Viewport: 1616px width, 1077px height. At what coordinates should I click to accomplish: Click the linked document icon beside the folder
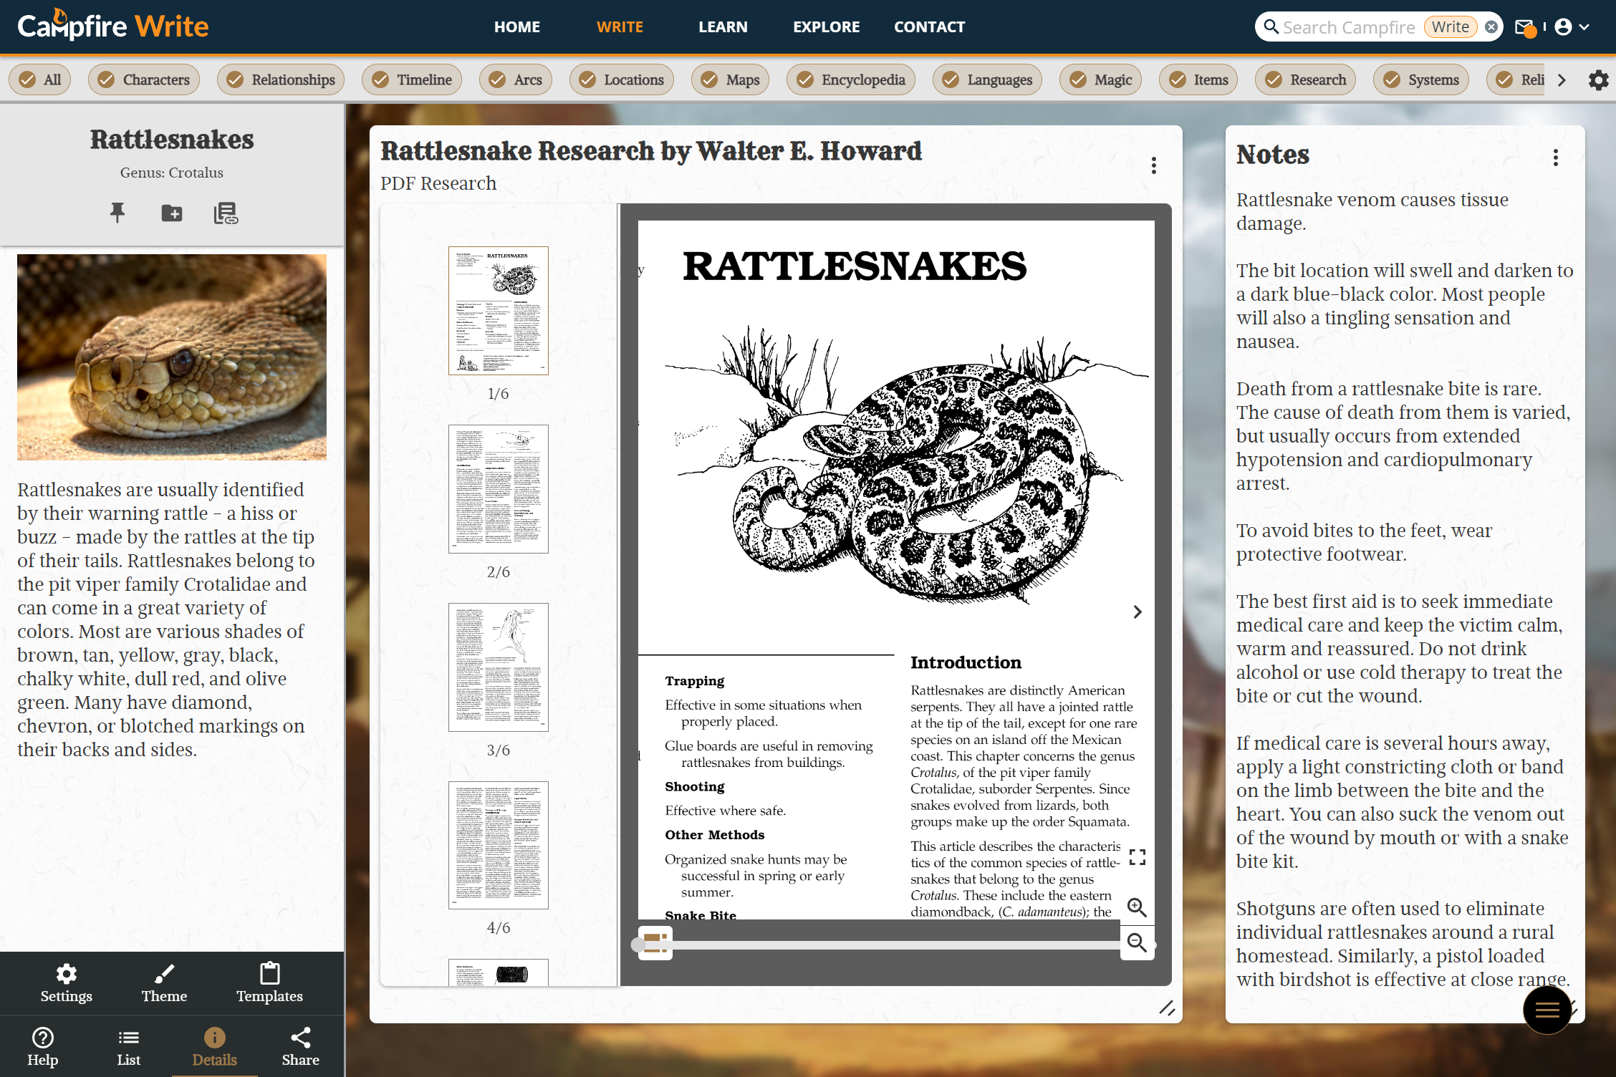226,213
